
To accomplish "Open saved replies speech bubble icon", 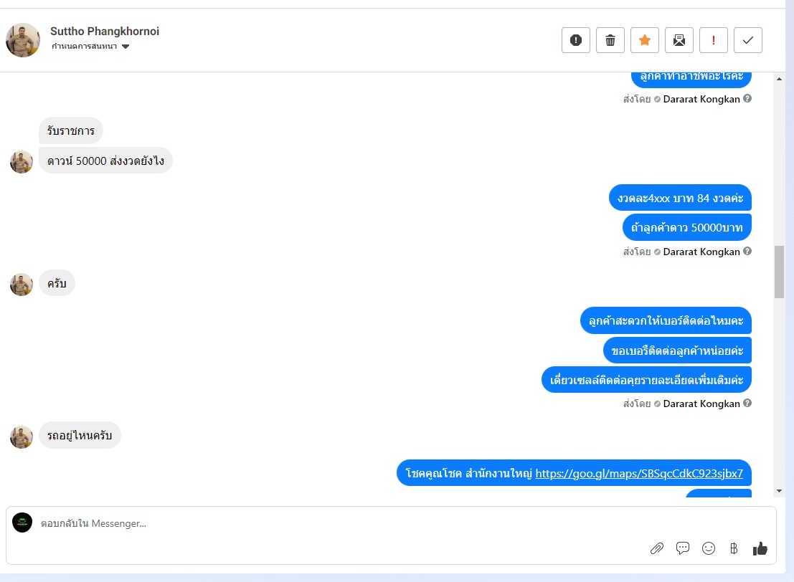I will click(x=683, y=548).
